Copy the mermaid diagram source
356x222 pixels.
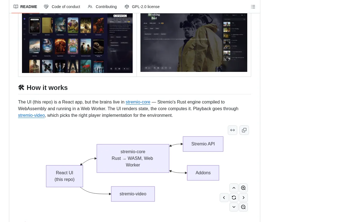(x=244, y=130)
